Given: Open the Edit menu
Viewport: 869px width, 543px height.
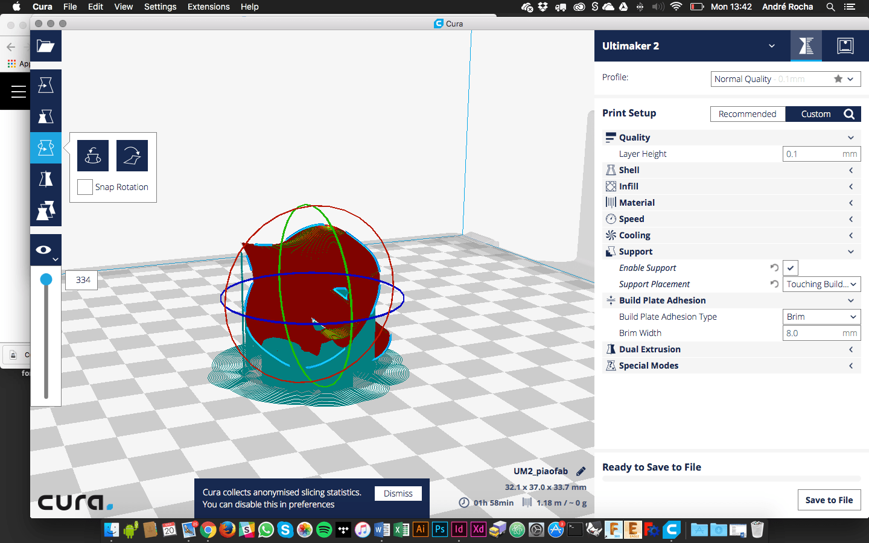Looking at the screenshot, I should click(95, 7).
